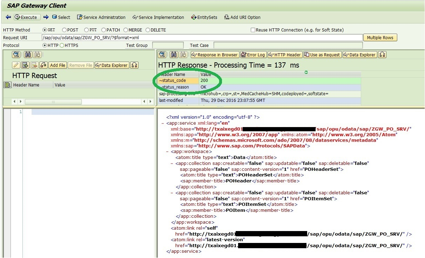Open the magnifier display icon in response pane
The height and width of the screenshot is (258, 425).
pyautogui.click(x=162, y=55)
